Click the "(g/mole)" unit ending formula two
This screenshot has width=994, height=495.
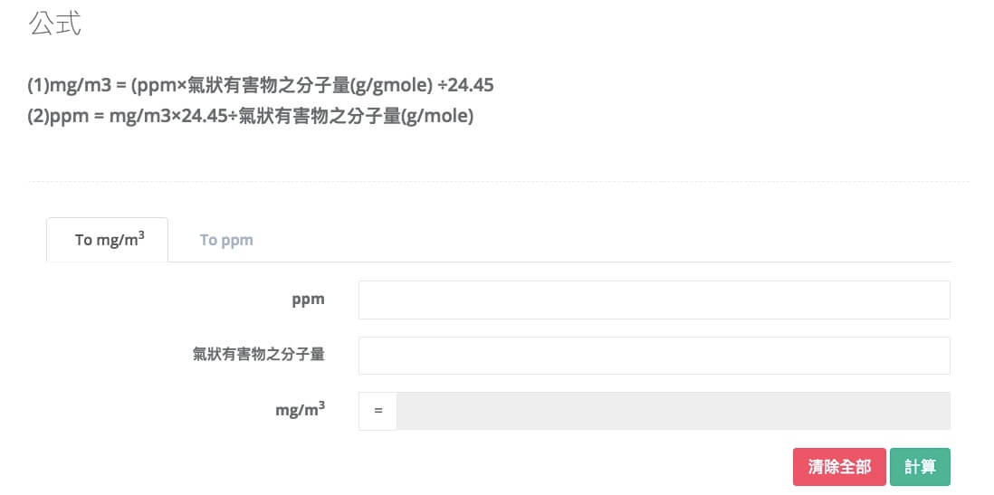coord(436,118)
